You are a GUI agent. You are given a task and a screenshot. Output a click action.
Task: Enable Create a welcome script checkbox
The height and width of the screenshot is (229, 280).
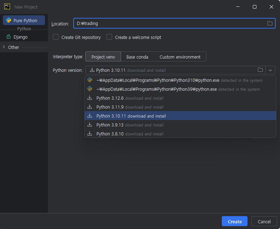[x=109, y=37]
